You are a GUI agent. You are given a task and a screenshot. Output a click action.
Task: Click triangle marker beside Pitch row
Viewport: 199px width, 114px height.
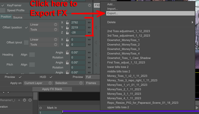96,65
